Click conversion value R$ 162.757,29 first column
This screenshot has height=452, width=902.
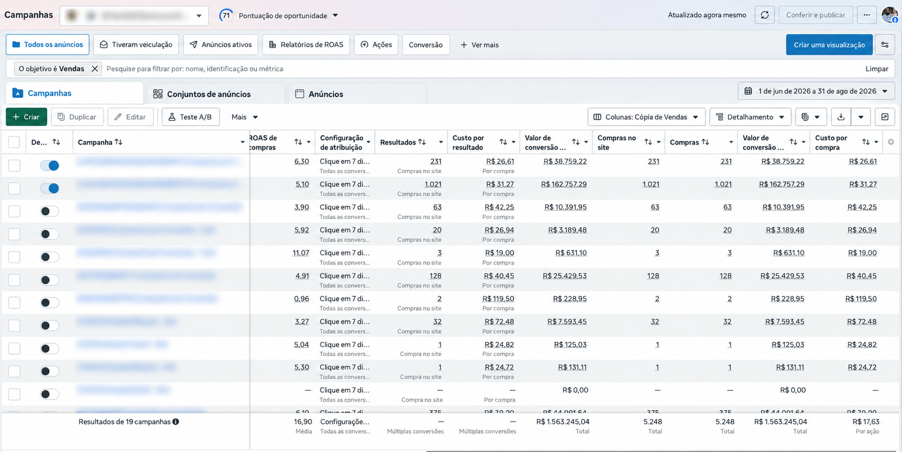pos(564,184)
